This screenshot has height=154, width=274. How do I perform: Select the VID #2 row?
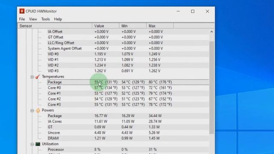[128, 65]
